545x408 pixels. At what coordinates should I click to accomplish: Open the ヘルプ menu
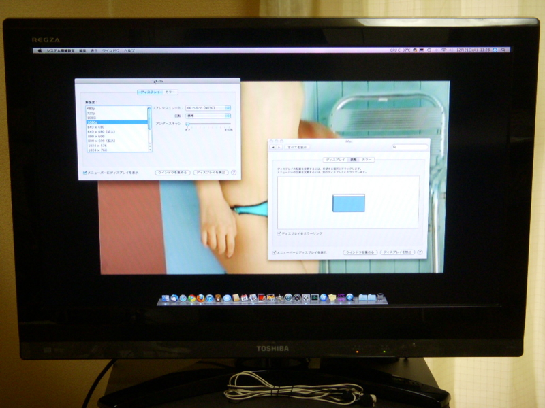129,50
